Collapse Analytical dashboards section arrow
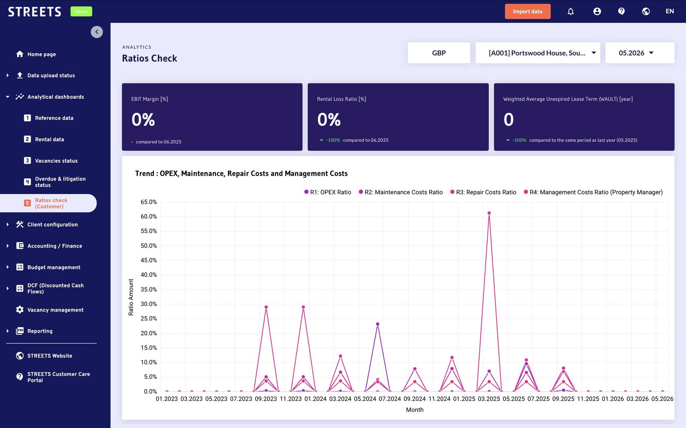686x428 pixels. tap(8, 97)
